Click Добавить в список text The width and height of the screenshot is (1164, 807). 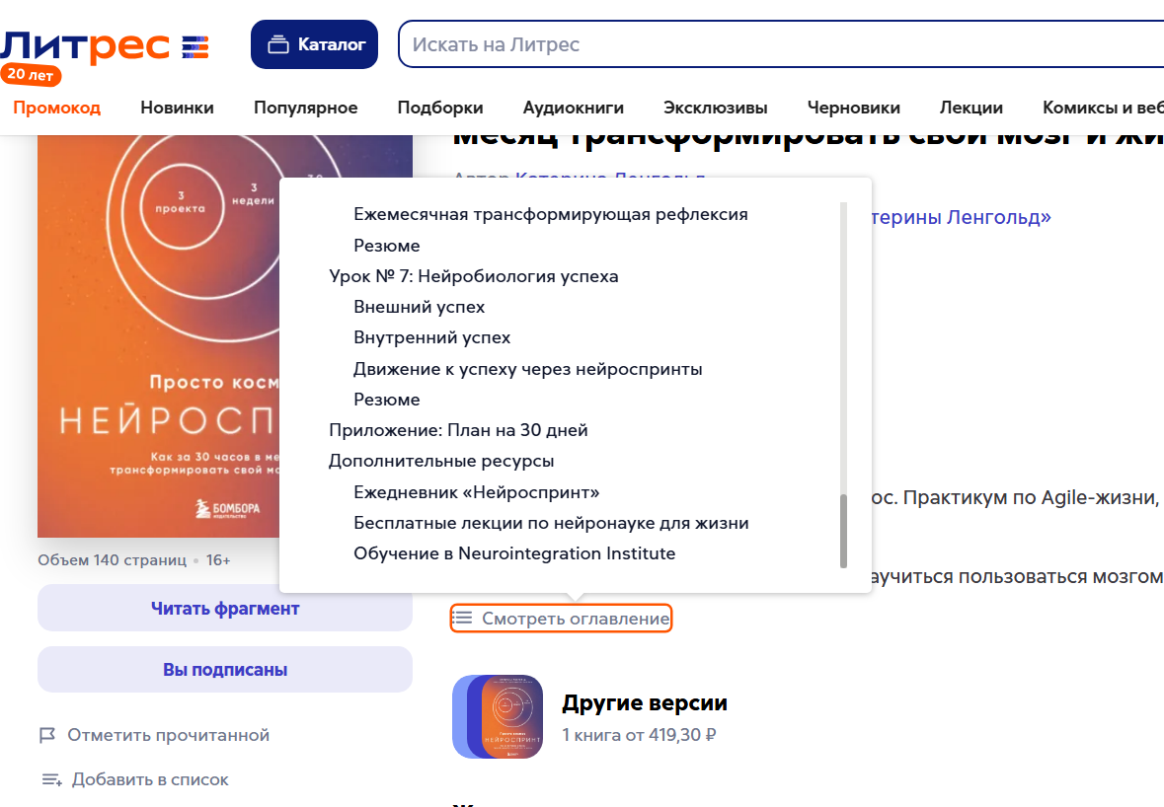coord(150,779)
